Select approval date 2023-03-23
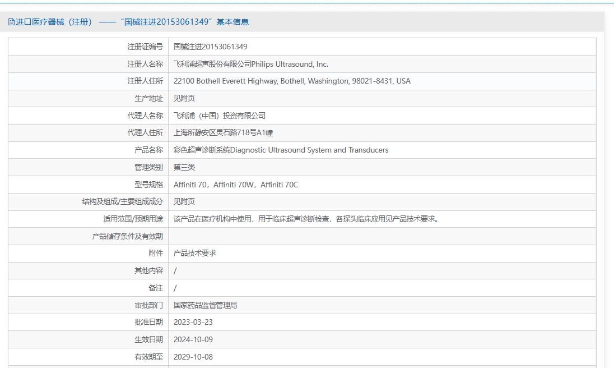Screen dimensions: 614x368 click(193, 322)
